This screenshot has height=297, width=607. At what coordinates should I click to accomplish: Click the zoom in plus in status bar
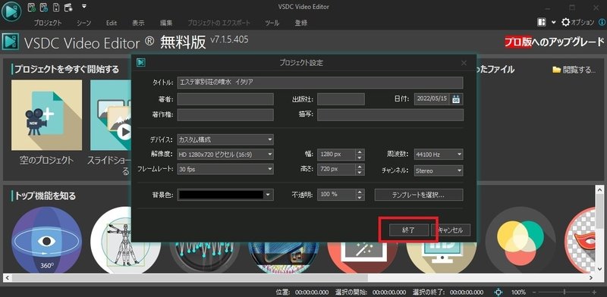[x=595, y=292]
